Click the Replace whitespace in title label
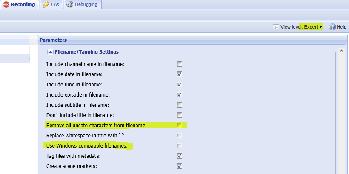The image size is (349, 174). (86, 136)
